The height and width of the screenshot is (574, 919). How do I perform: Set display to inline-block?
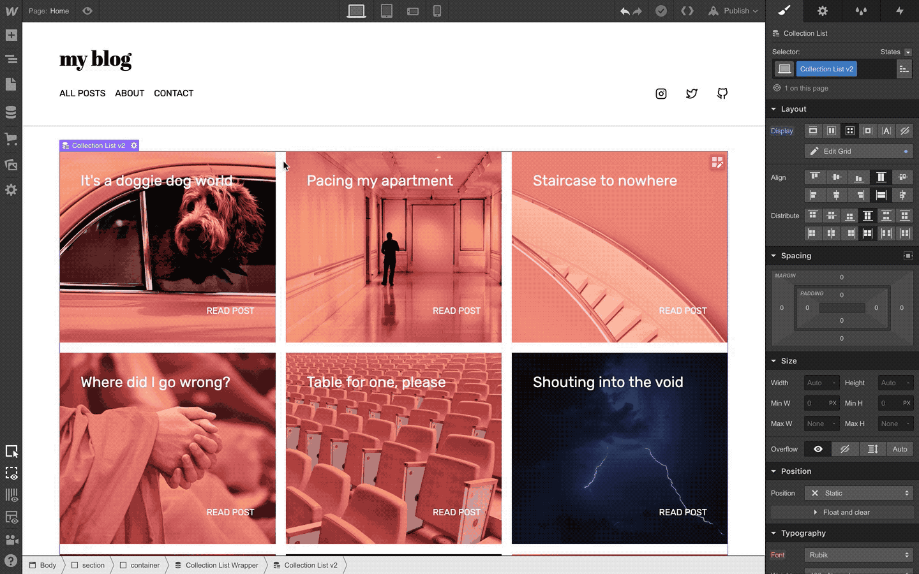point(868,131)
